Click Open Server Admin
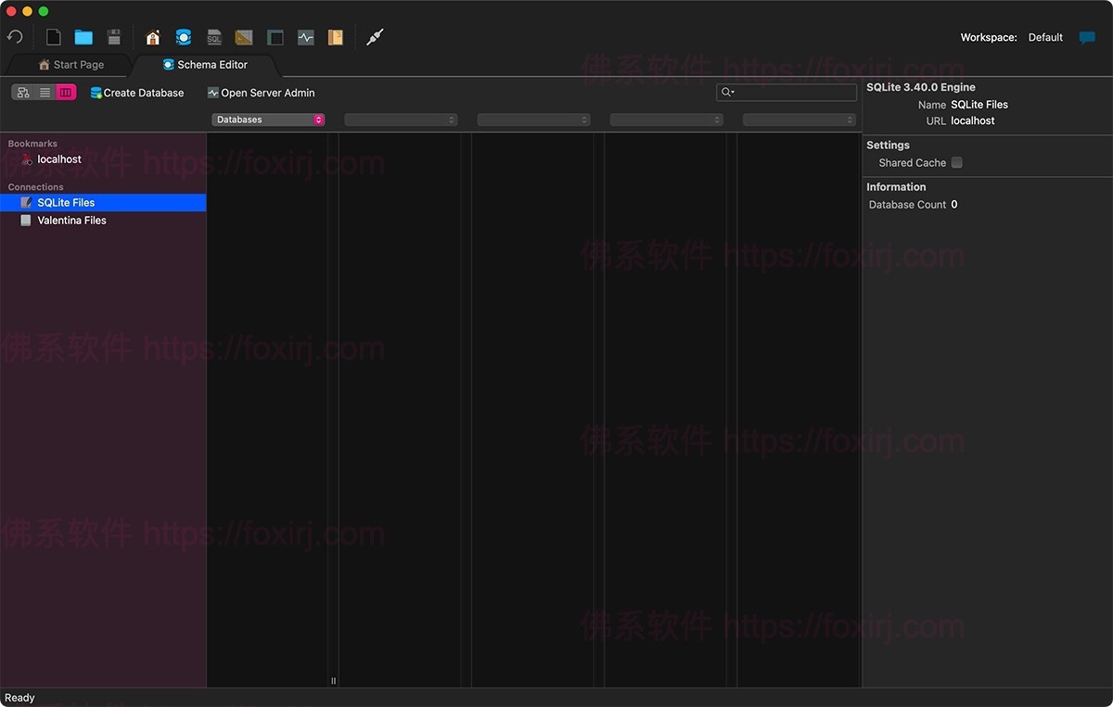Image resolution: width=1113 pixels, height=707 pixels. coord(261,93)
